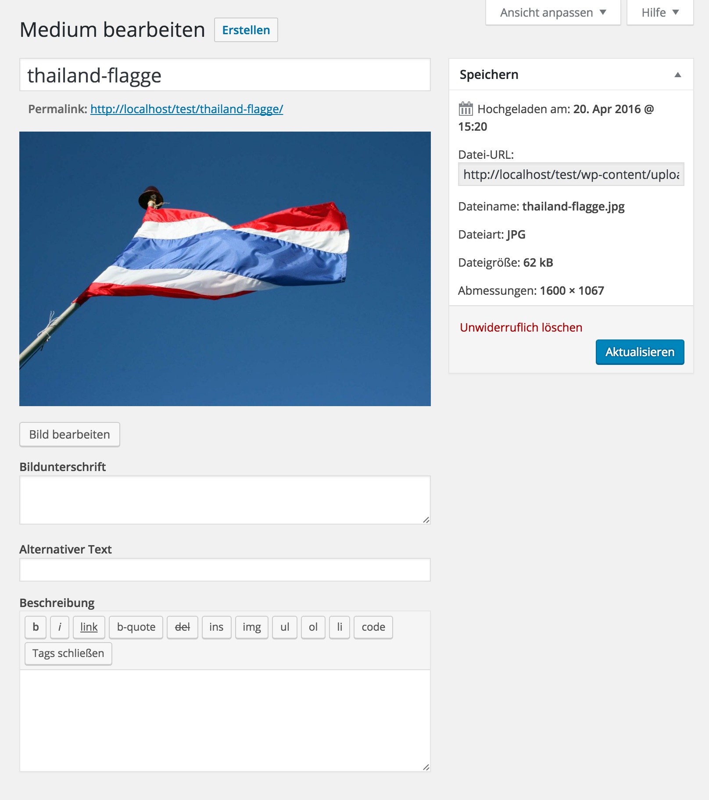Expand the Hilfe dropdown tab
709x800 pixels.
click(660, 13)
